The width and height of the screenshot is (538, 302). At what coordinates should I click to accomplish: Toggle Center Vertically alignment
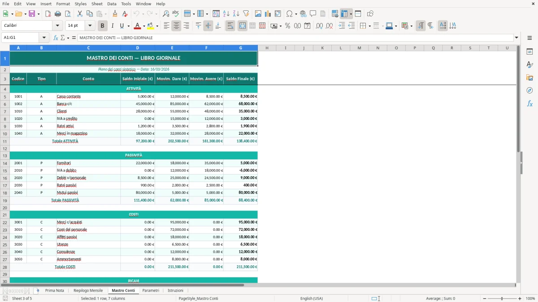208,26
